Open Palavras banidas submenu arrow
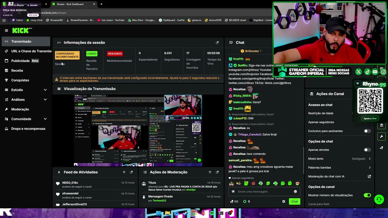Screen dimensions: 388x218 370,167
